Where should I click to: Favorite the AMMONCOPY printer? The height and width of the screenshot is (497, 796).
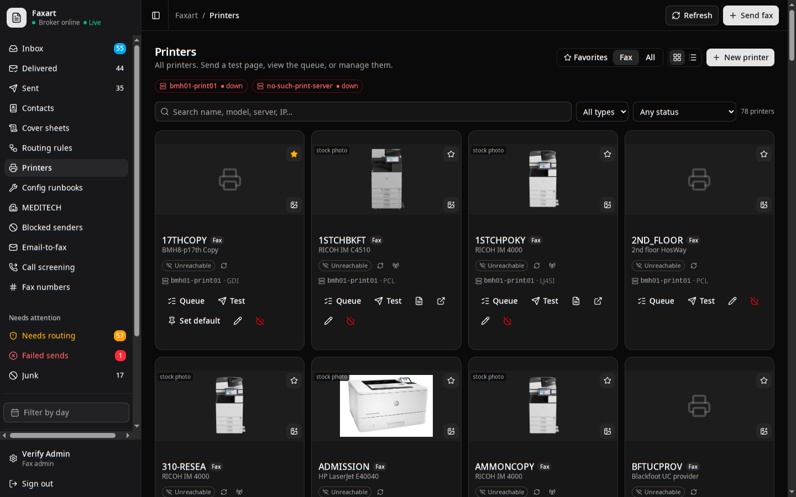click(608, 380)
